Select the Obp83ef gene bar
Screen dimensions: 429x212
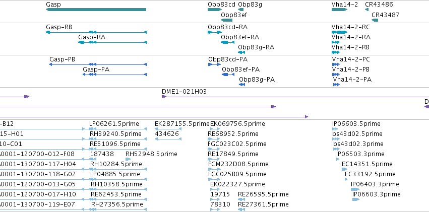[x=226, y=20]
